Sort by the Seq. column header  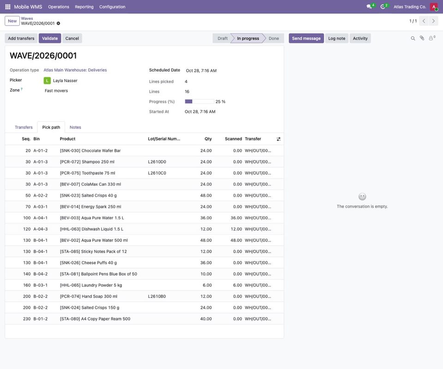pyautogui.click(x=26, y=139)
